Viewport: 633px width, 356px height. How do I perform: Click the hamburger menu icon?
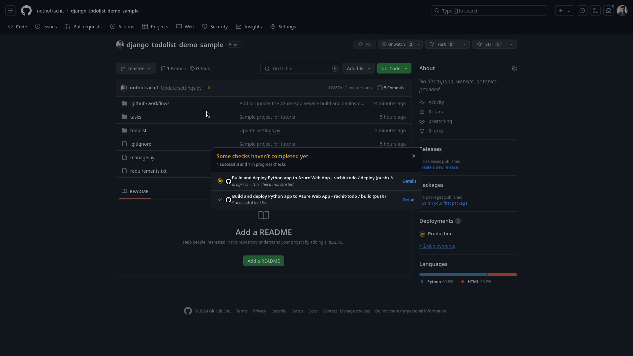point(10,11)
